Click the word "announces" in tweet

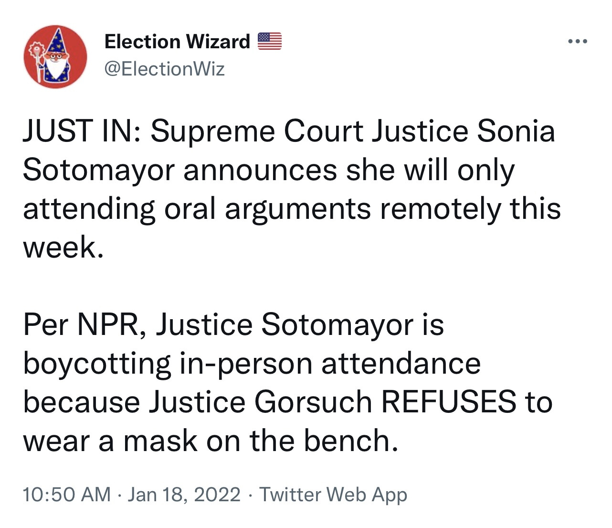[x=260, y=170]
